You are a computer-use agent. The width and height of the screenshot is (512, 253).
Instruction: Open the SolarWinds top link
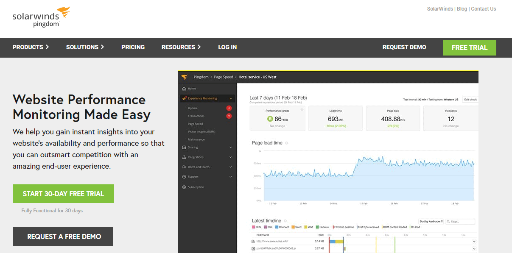click(440, 8)
